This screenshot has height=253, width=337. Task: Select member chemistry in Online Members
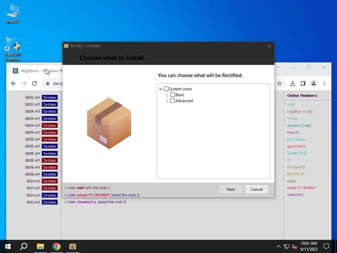(x=295, y=195)
